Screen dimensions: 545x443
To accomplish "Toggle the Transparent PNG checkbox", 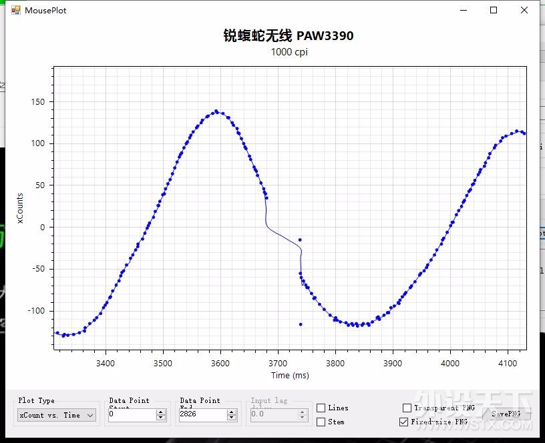I will pyautogui.click(x=407, y=408).
